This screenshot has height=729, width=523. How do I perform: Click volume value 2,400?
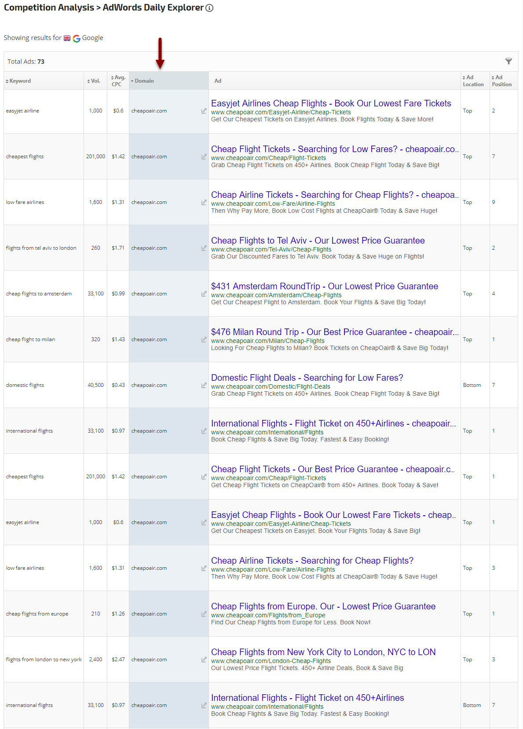coord(95,660)
